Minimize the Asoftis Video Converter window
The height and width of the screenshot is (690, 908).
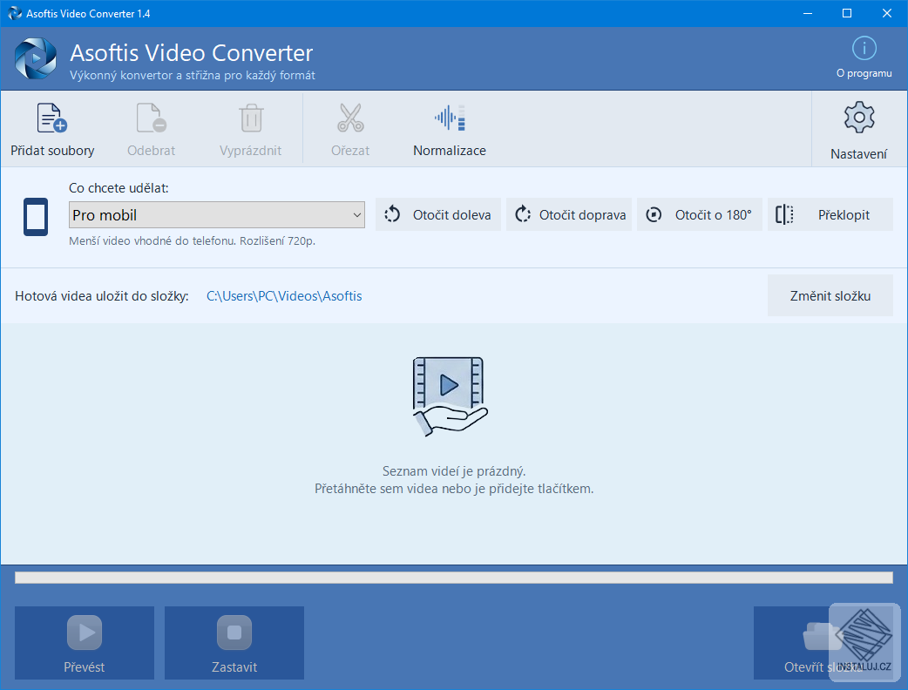point(808,13)
